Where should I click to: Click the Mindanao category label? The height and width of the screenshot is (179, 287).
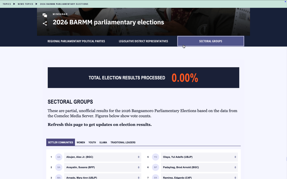click(x=60, y=14)
